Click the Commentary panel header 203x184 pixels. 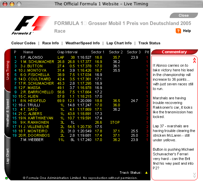click(x=174, y=52)
